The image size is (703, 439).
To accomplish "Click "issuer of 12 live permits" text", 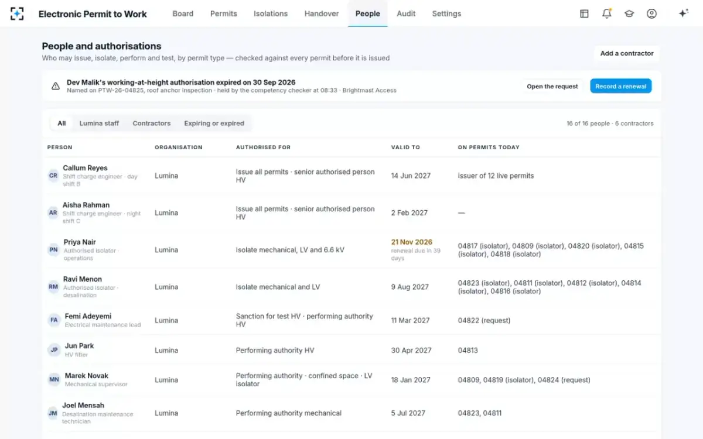I will pyautogui.click(x=496, y=176).
